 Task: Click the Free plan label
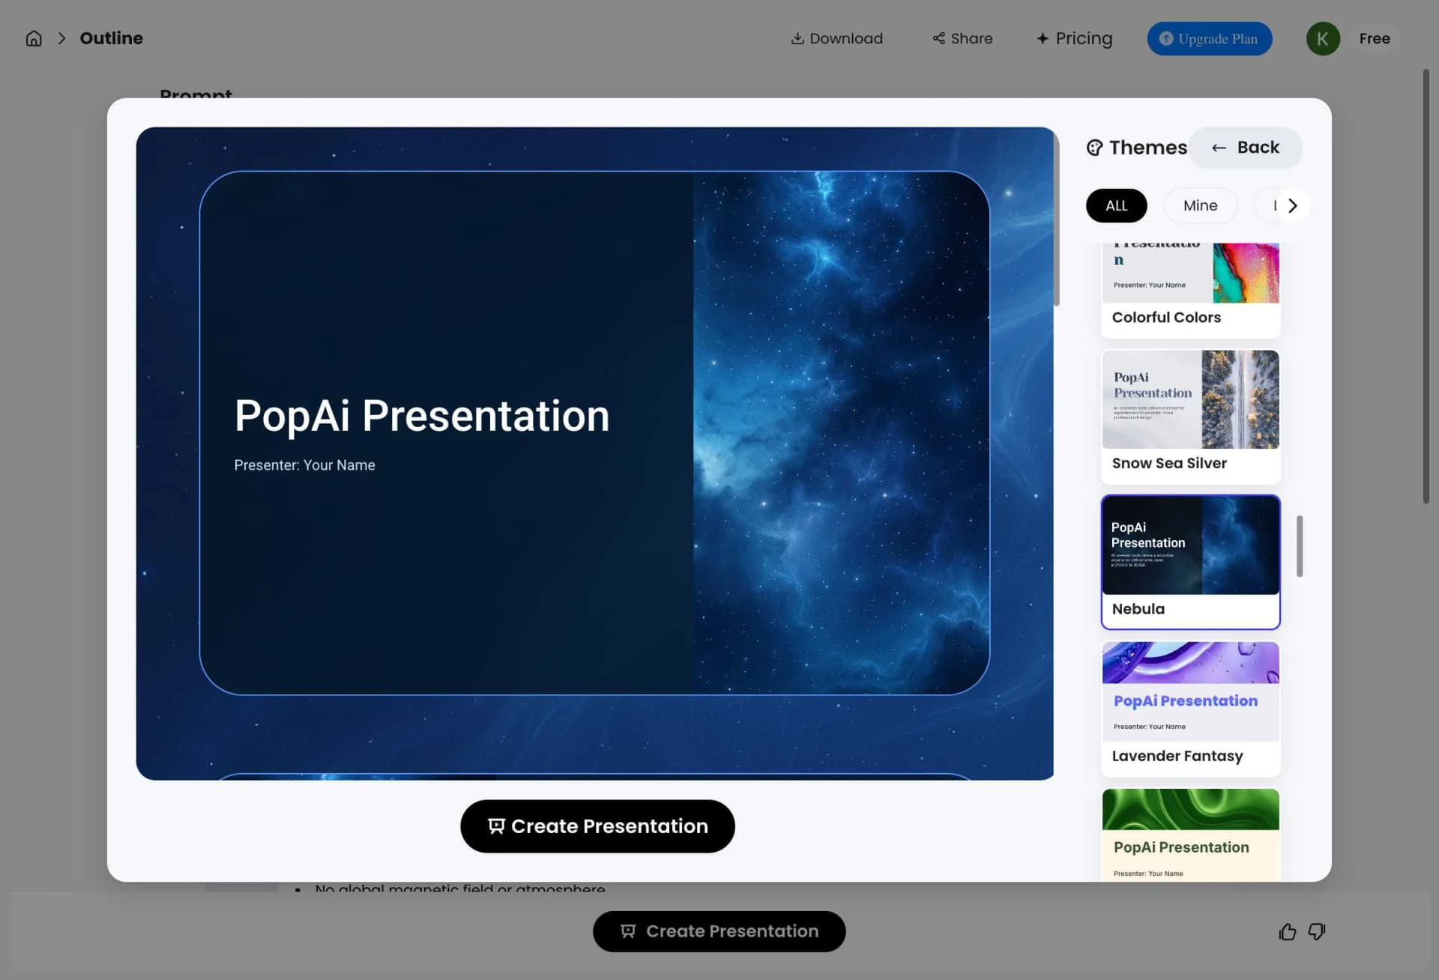coord(1375,38)
